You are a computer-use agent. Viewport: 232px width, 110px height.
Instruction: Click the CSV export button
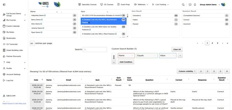point(208,71)
